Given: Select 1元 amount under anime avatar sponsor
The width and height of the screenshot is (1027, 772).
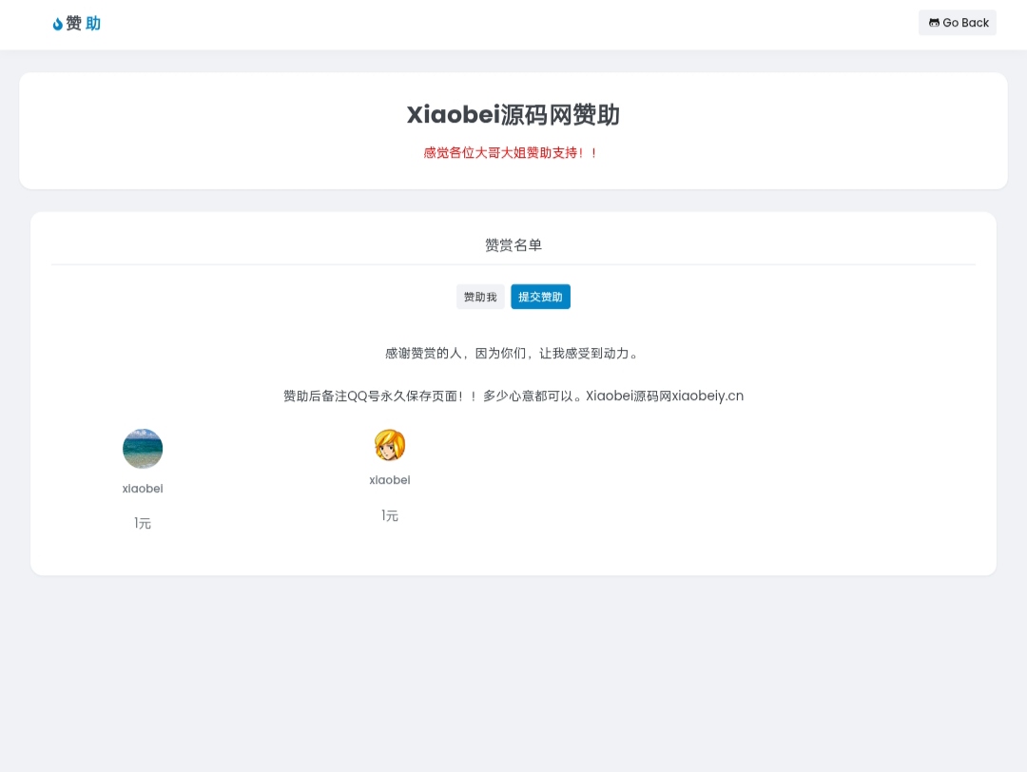Looking at the screenshot, I should coord(390,515).
